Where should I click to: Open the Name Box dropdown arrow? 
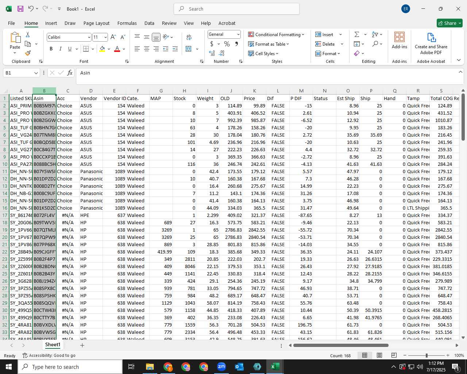click(x=36, y=73)
